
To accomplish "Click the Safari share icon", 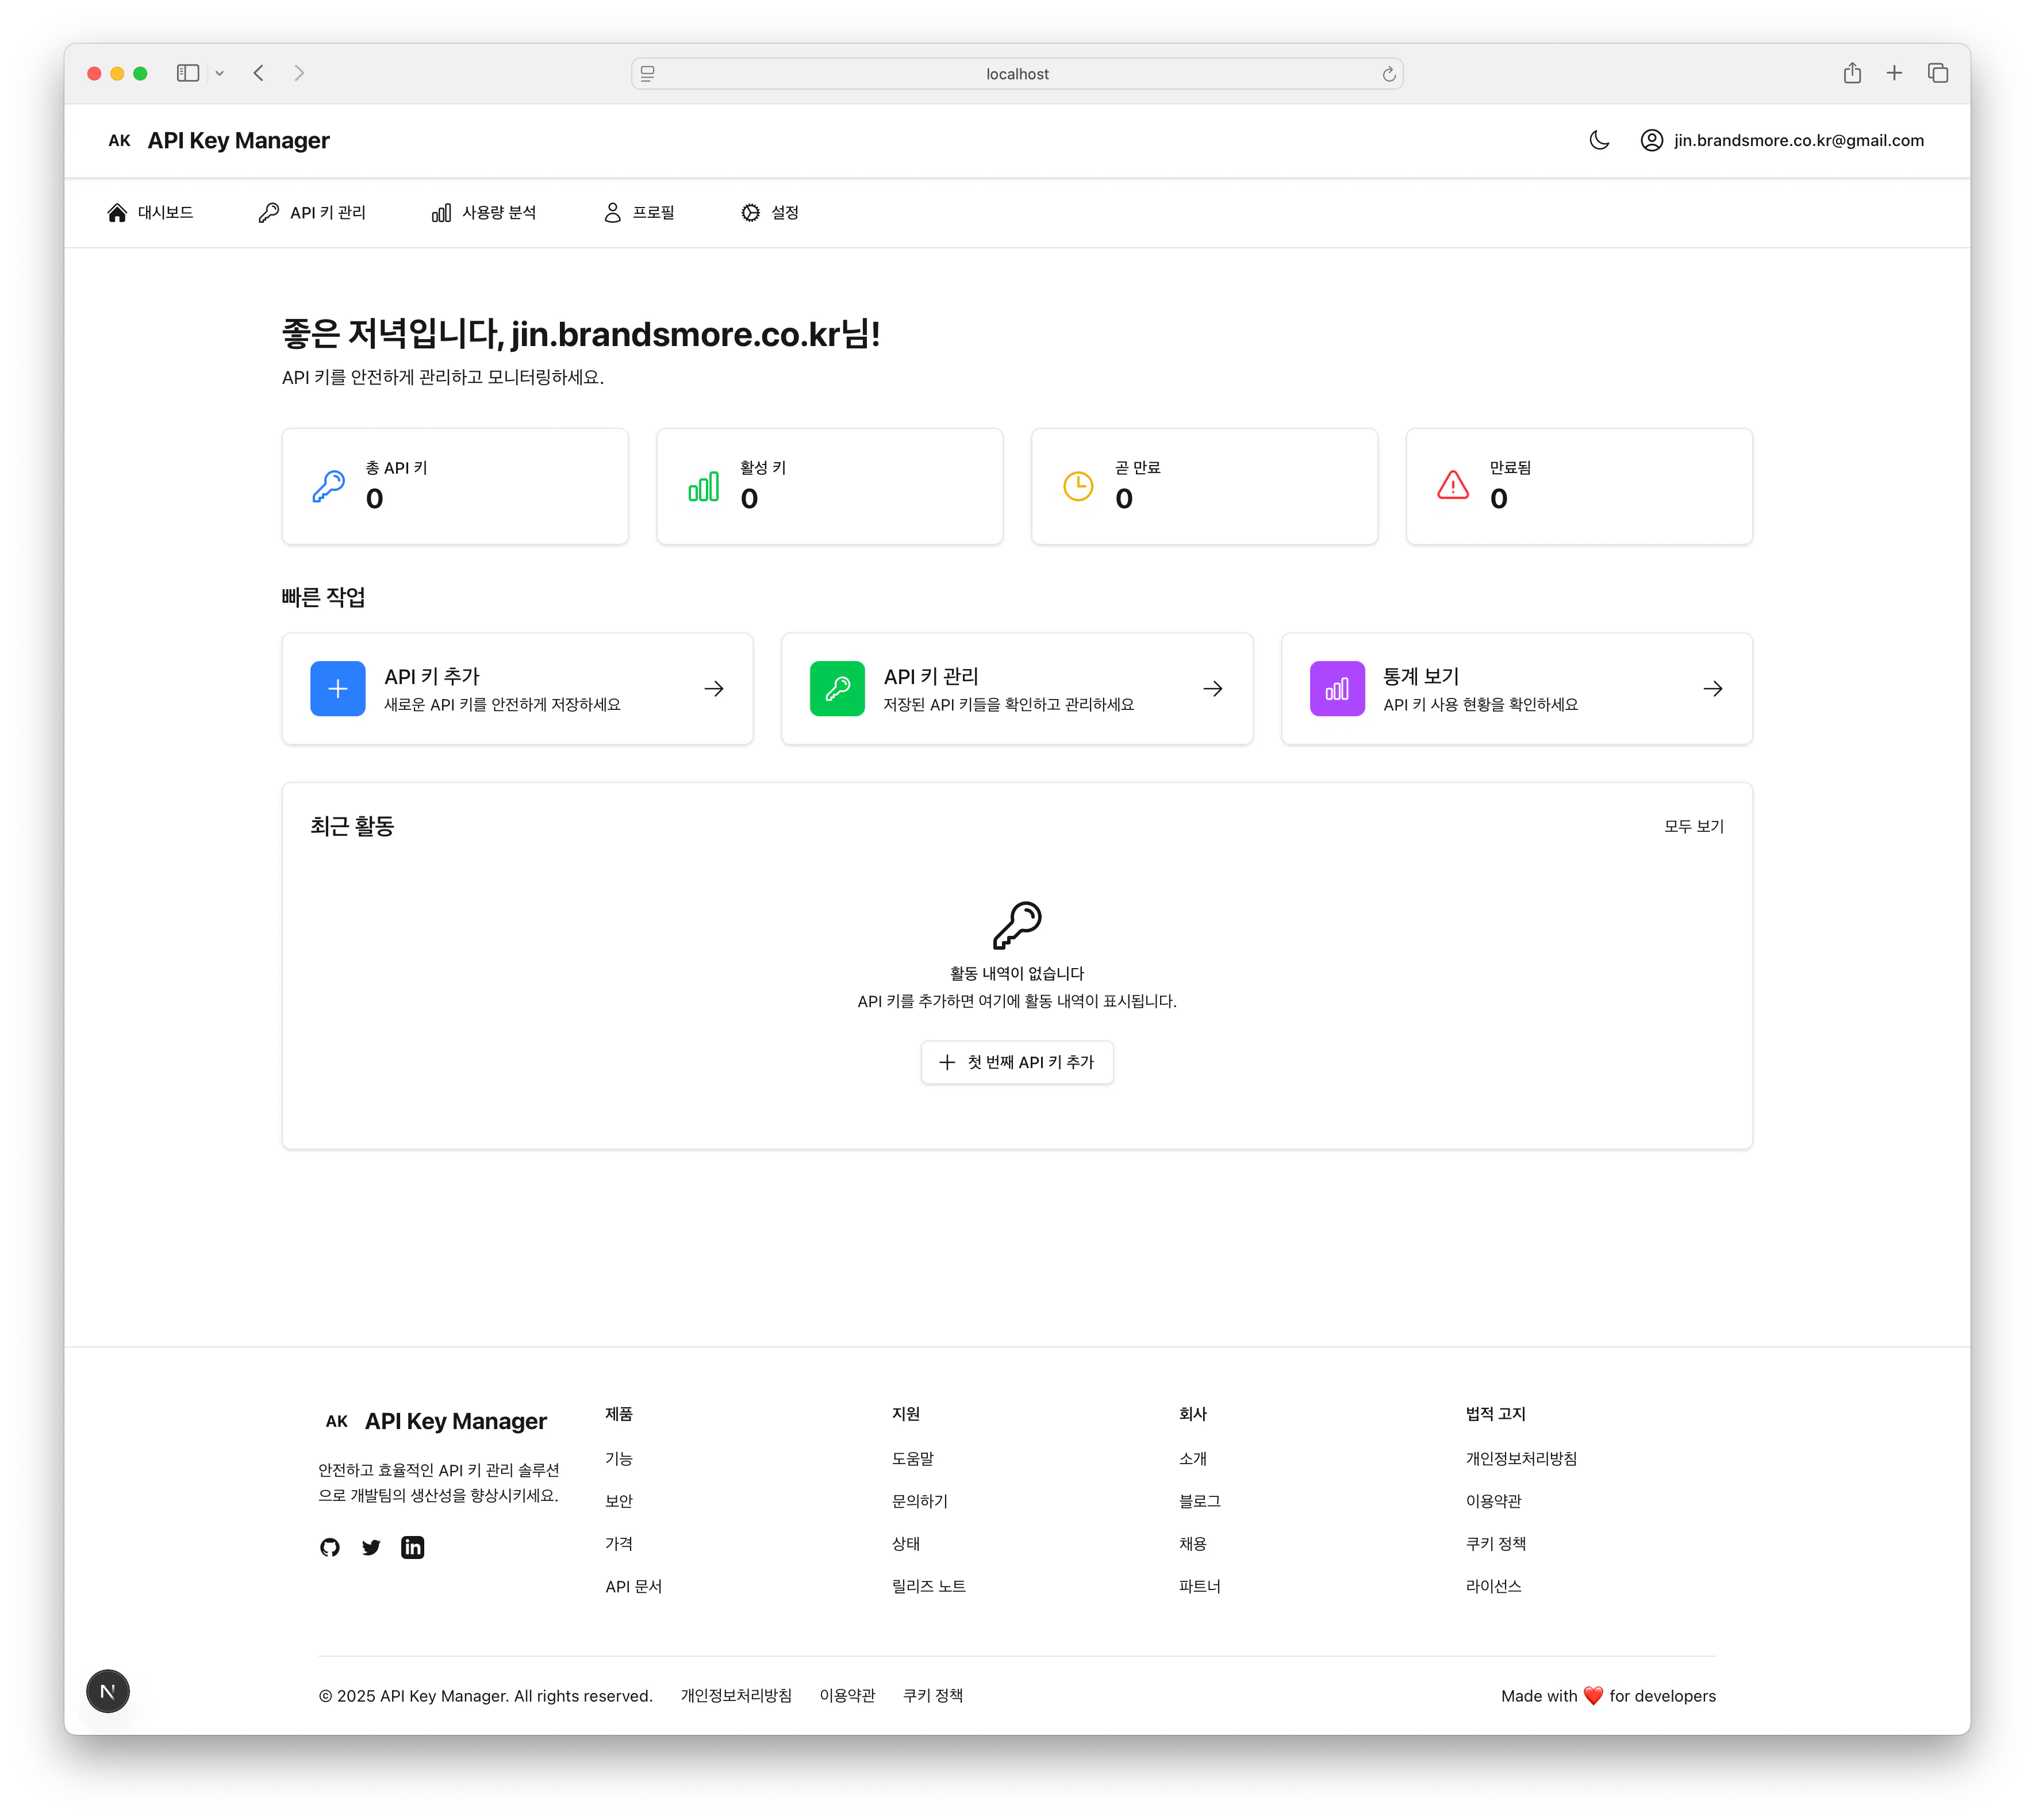I will (1851, 72).
